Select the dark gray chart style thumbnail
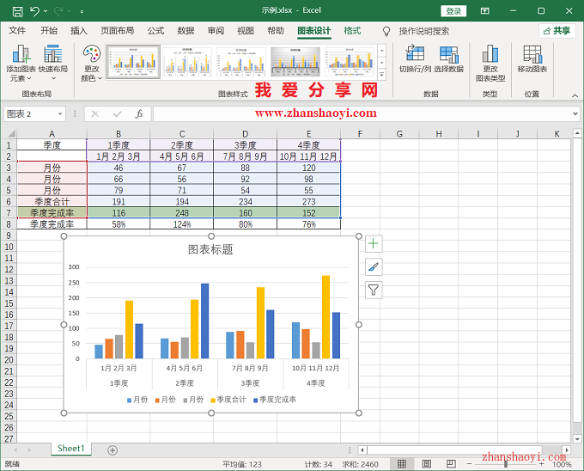 pyautogui.click(x=295, y=62)
